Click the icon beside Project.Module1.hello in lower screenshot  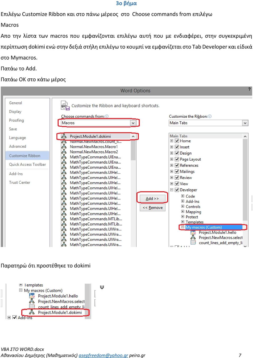32,296
